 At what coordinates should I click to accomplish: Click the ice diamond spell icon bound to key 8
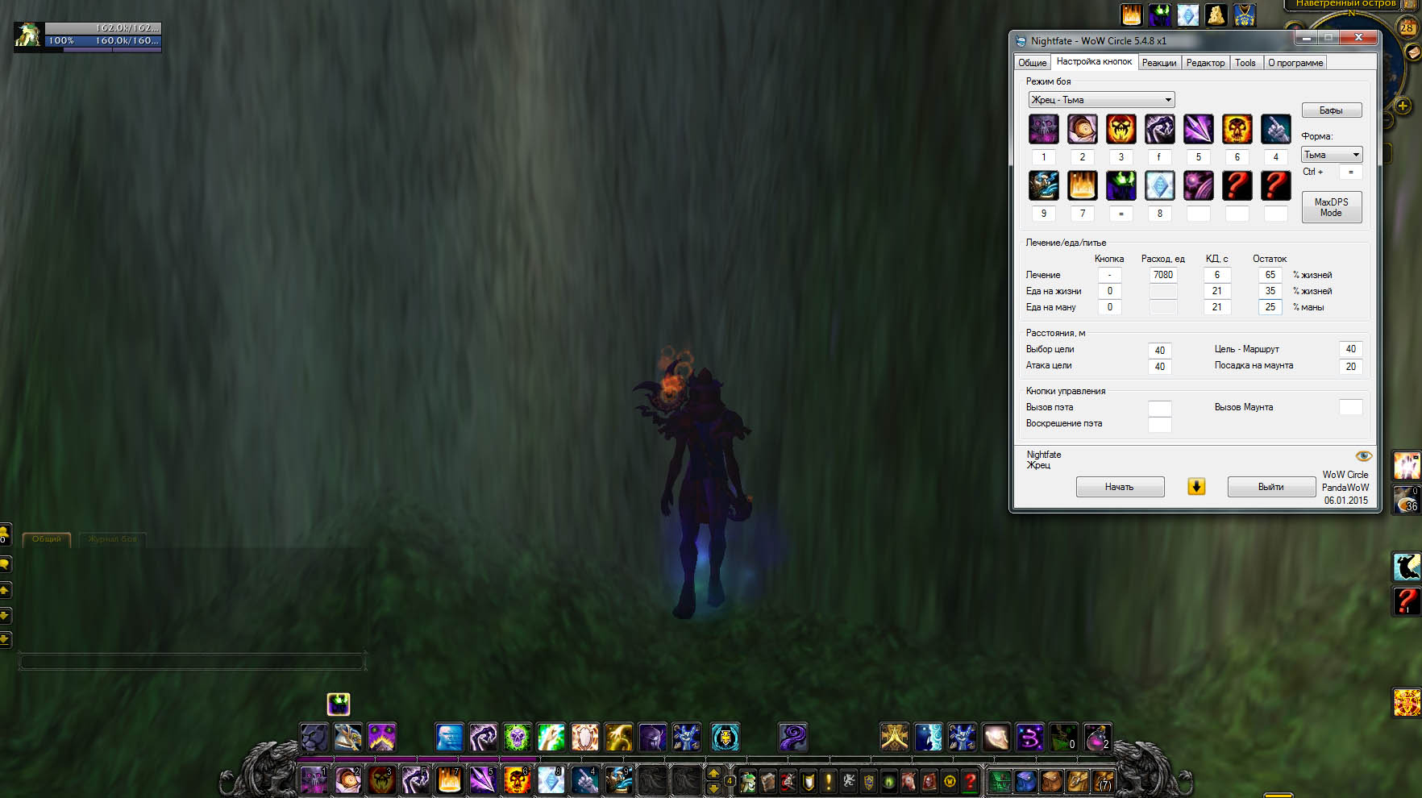(x=1159, y=185)
